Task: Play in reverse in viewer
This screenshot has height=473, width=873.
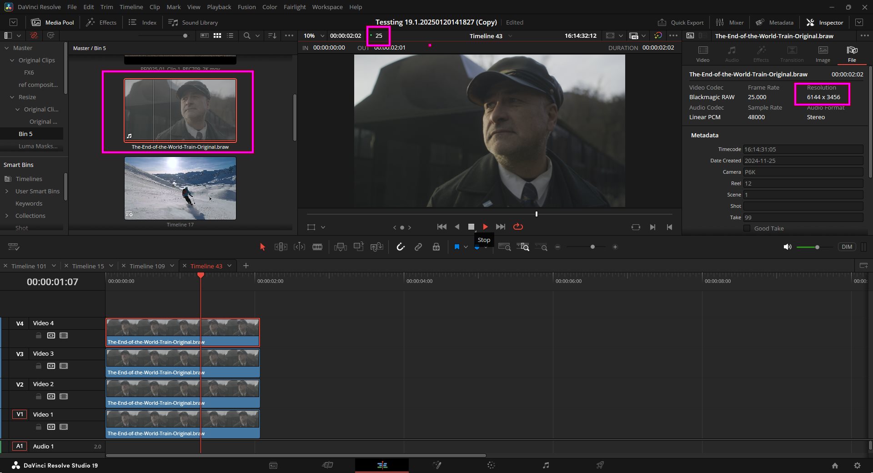Action: [457, 226]
